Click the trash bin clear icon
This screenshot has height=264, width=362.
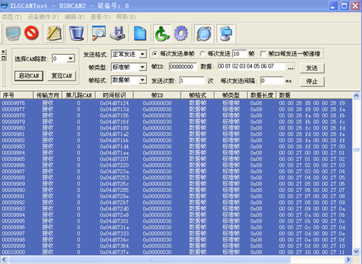click(77, 33)
